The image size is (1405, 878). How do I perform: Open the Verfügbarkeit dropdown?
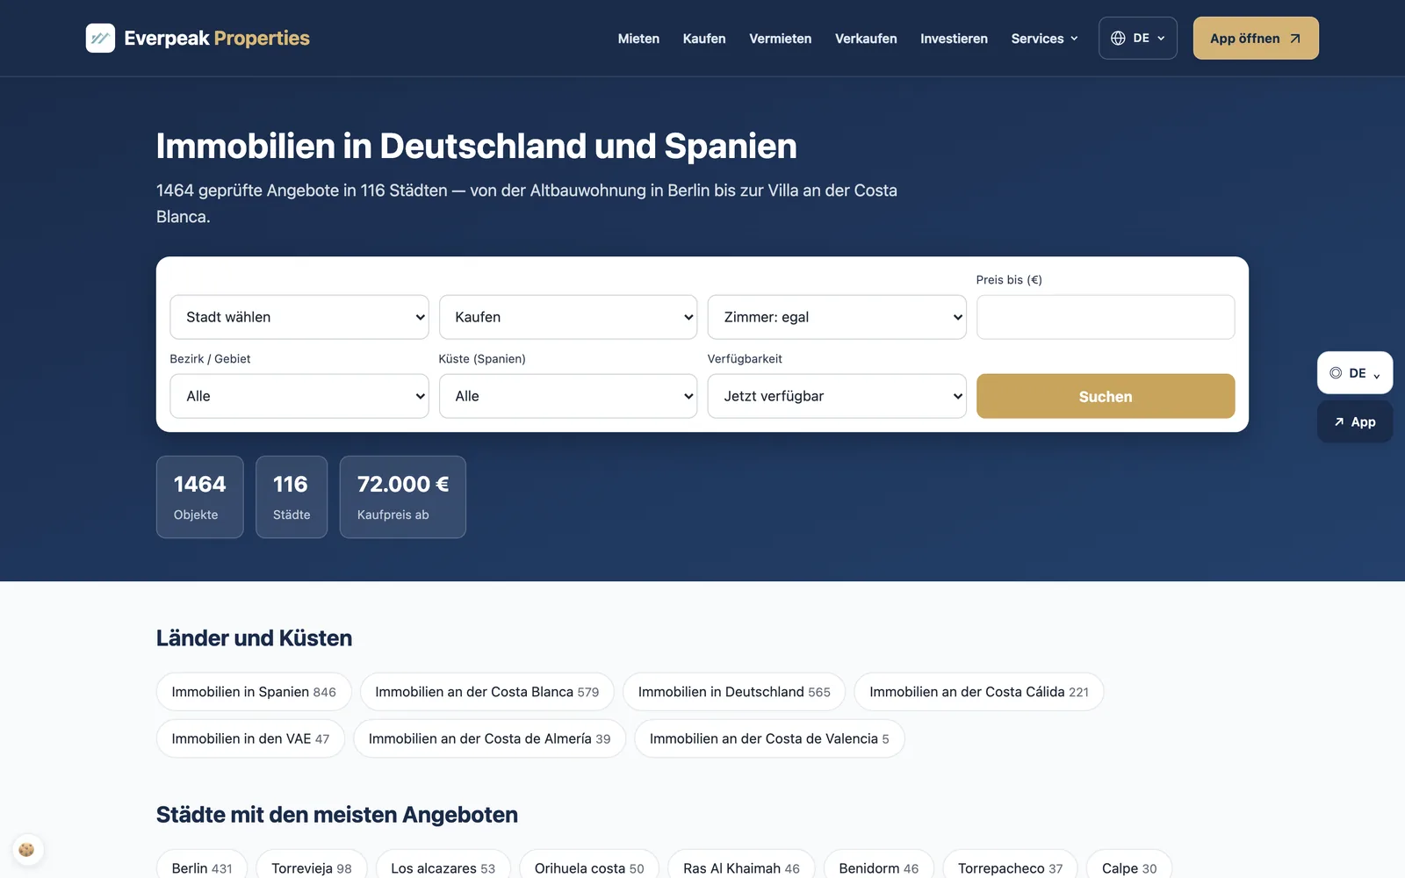point(837,396)
